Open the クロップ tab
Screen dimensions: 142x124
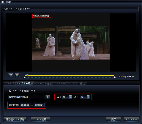[73, 83]
